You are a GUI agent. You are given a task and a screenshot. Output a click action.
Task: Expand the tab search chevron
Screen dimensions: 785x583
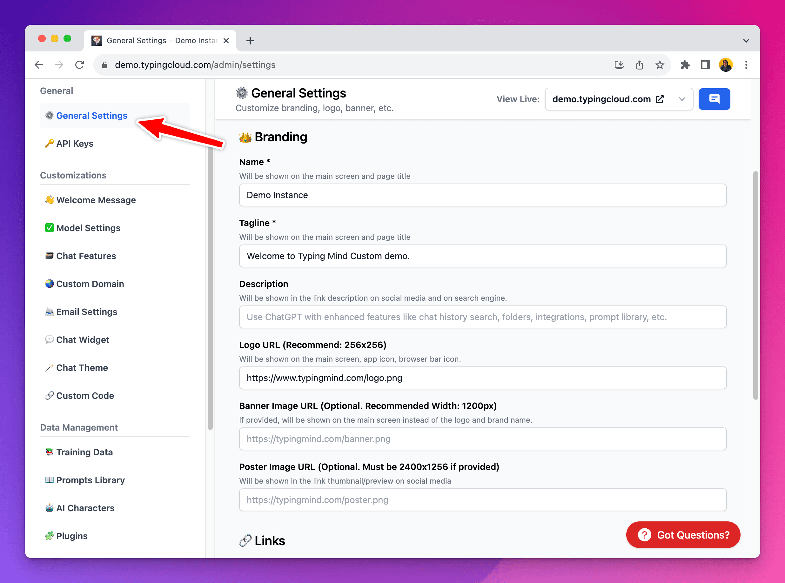[x=746, y=41]
